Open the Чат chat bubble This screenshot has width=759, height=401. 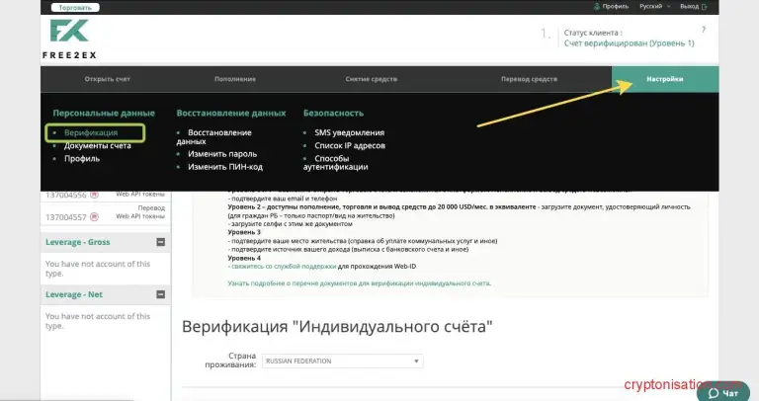pos(722,392)
